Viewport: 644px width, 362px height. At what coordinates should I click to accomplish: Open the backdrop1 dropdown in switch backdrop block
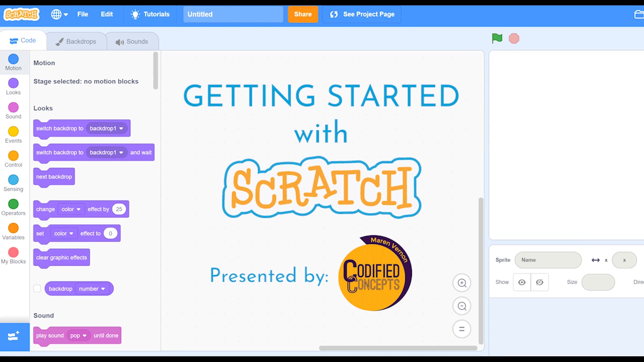coord(106,128)
